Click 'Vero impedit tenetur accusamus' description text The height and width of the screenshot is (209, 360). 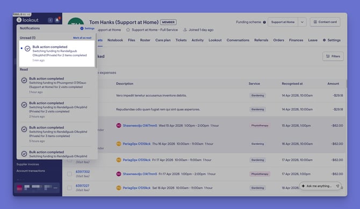coord(152,95)
